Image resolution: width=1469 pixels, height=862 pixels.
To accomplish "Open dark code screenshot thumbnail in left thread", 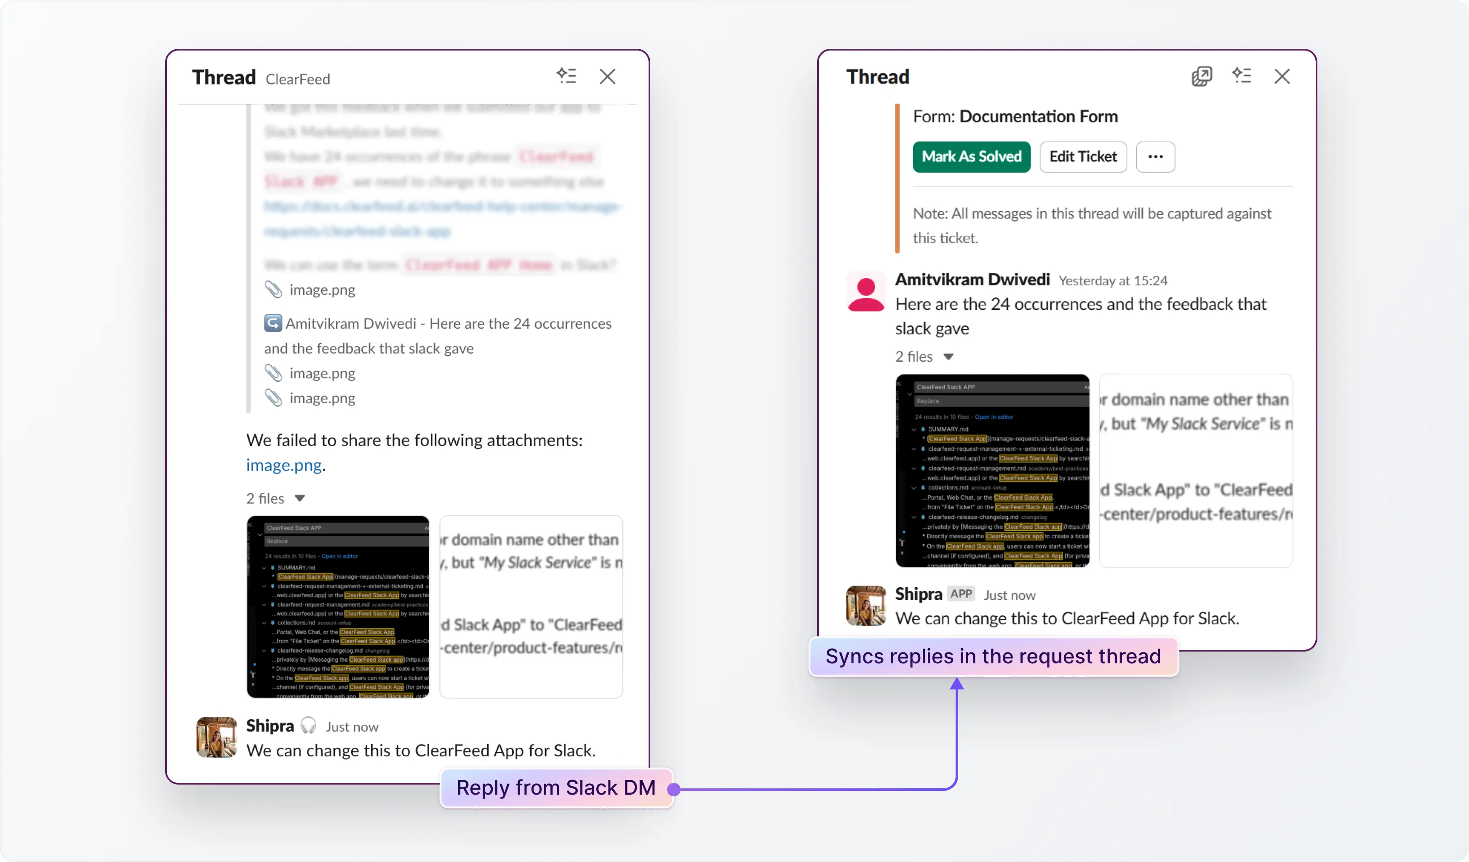I will pyautogui.click(x=338, y=607).
